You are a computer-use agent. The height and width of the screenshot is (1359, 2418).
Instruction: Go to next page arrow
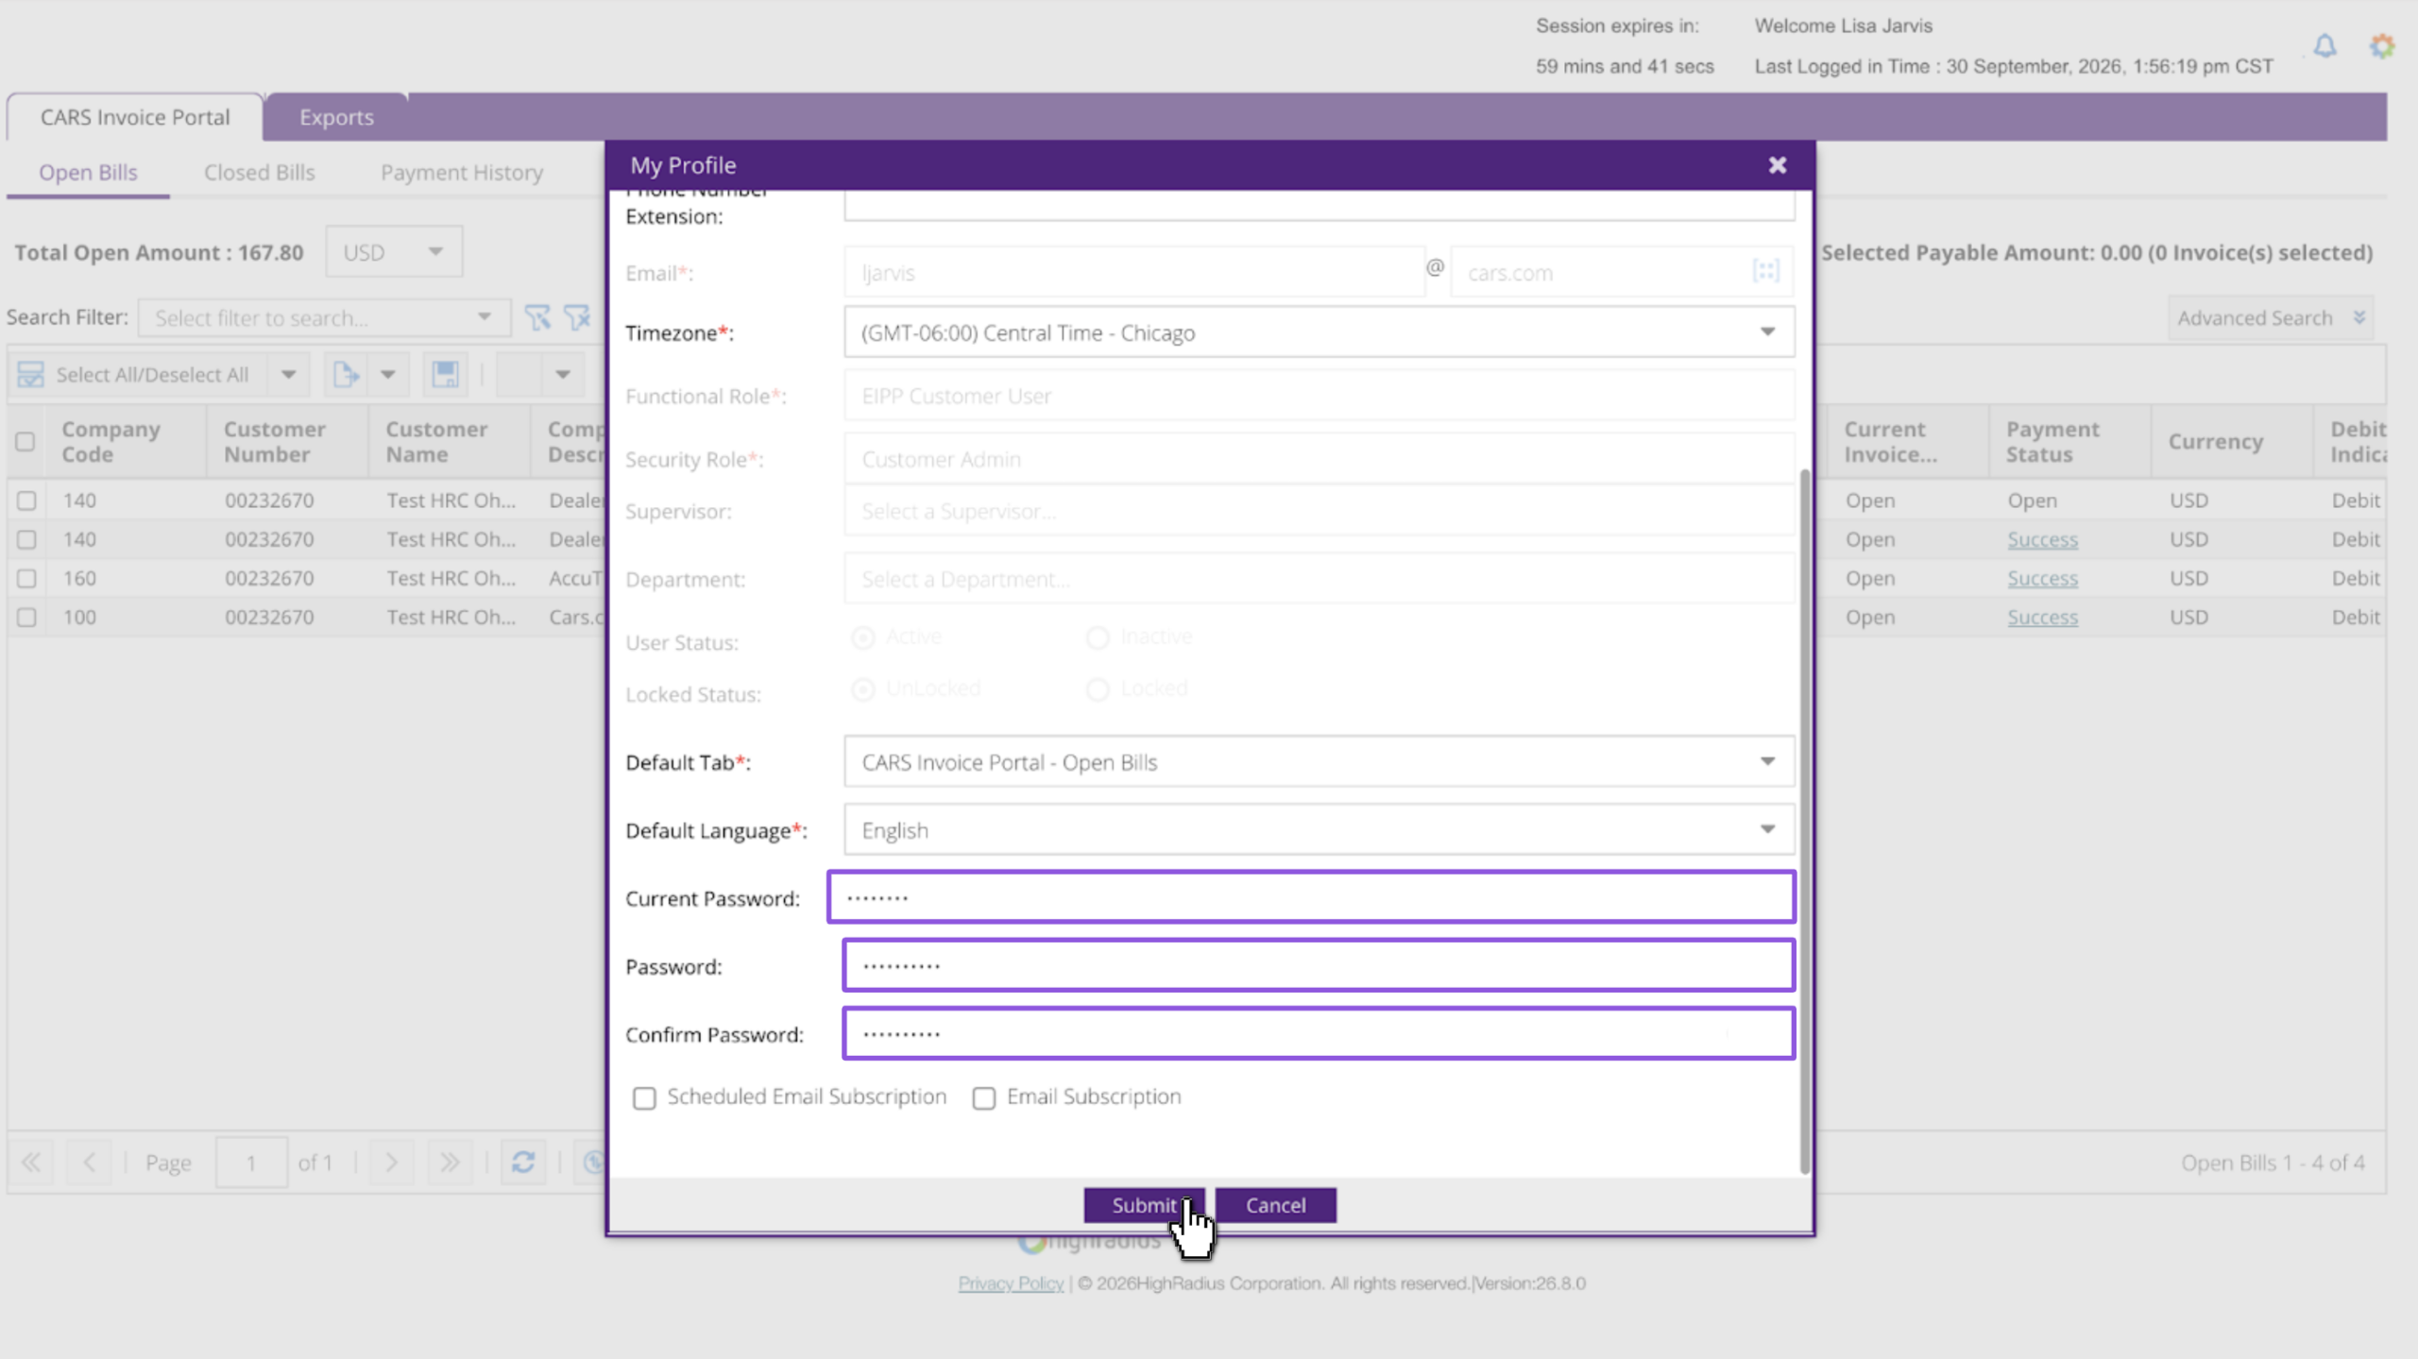tap(391, 1162)
